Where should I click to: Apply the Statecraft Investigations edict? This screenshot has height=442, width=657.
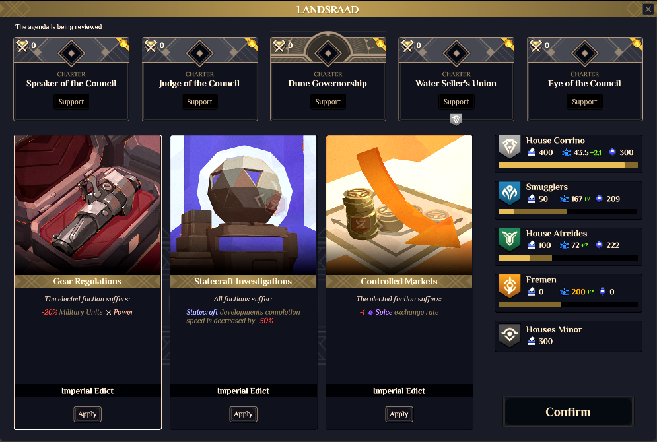click(244, 414)
